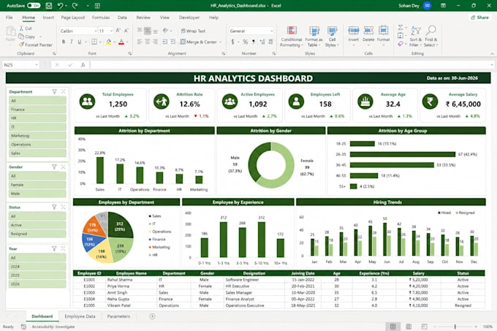
Task: Select Resigned in Status slicer
Action: pos(37,234)
